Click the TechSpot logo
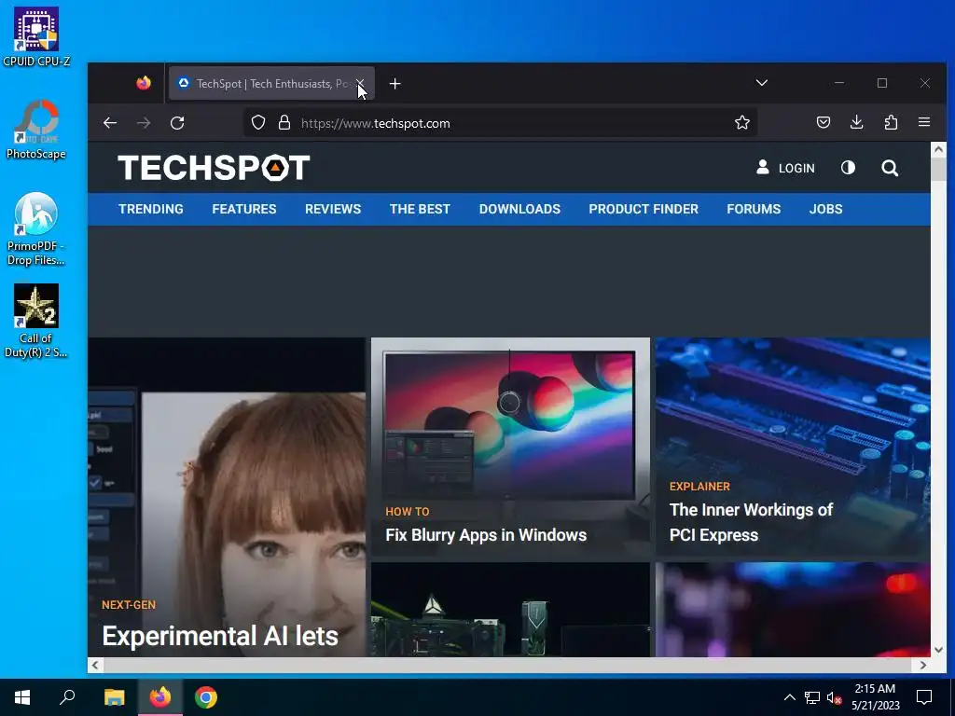 click(x=214, y=168)
